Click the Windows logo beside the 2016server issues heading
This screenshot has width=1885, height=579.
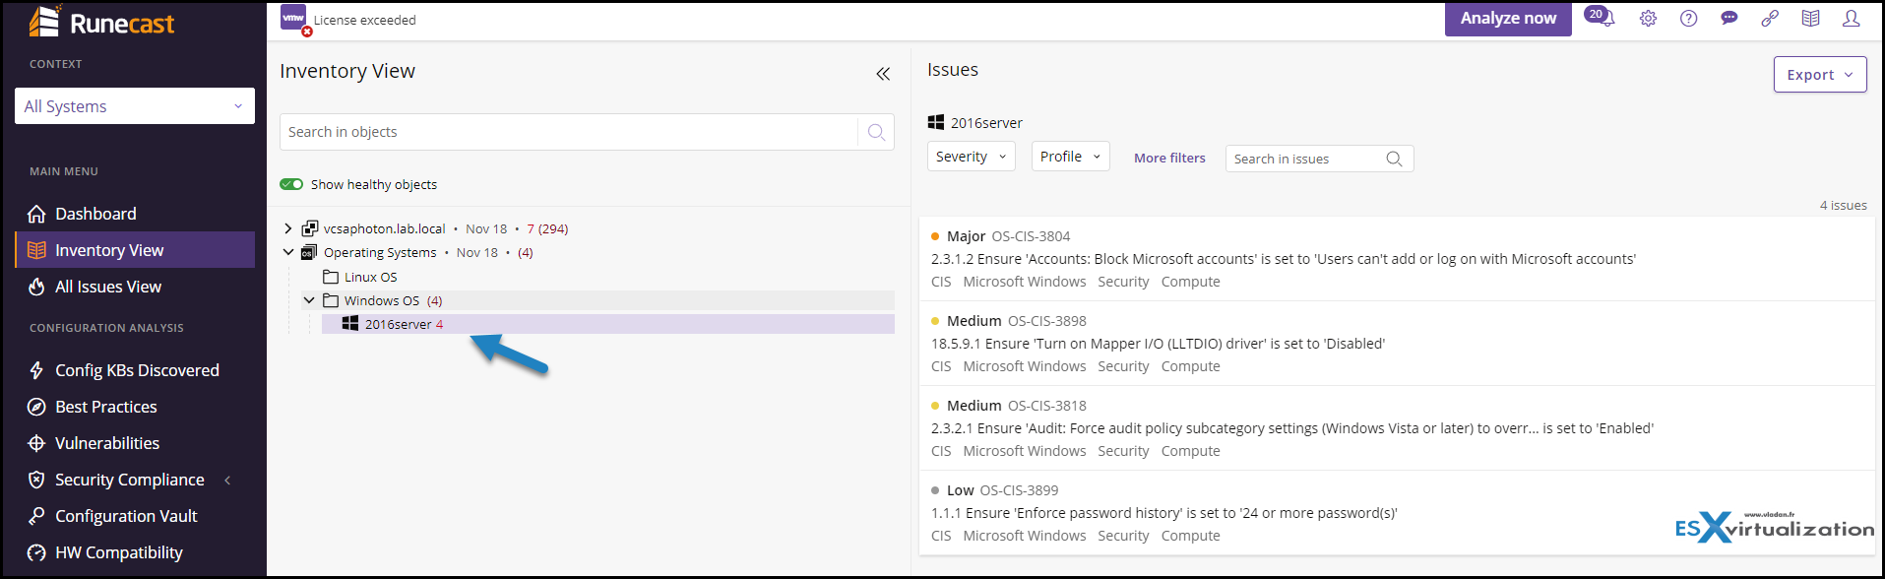tap(936, 122)
